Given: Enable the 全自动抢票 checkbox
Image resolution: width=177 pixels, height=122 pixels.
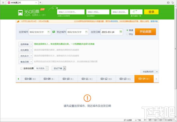Looking at the screenshot, I should click(x=21, y=68).
